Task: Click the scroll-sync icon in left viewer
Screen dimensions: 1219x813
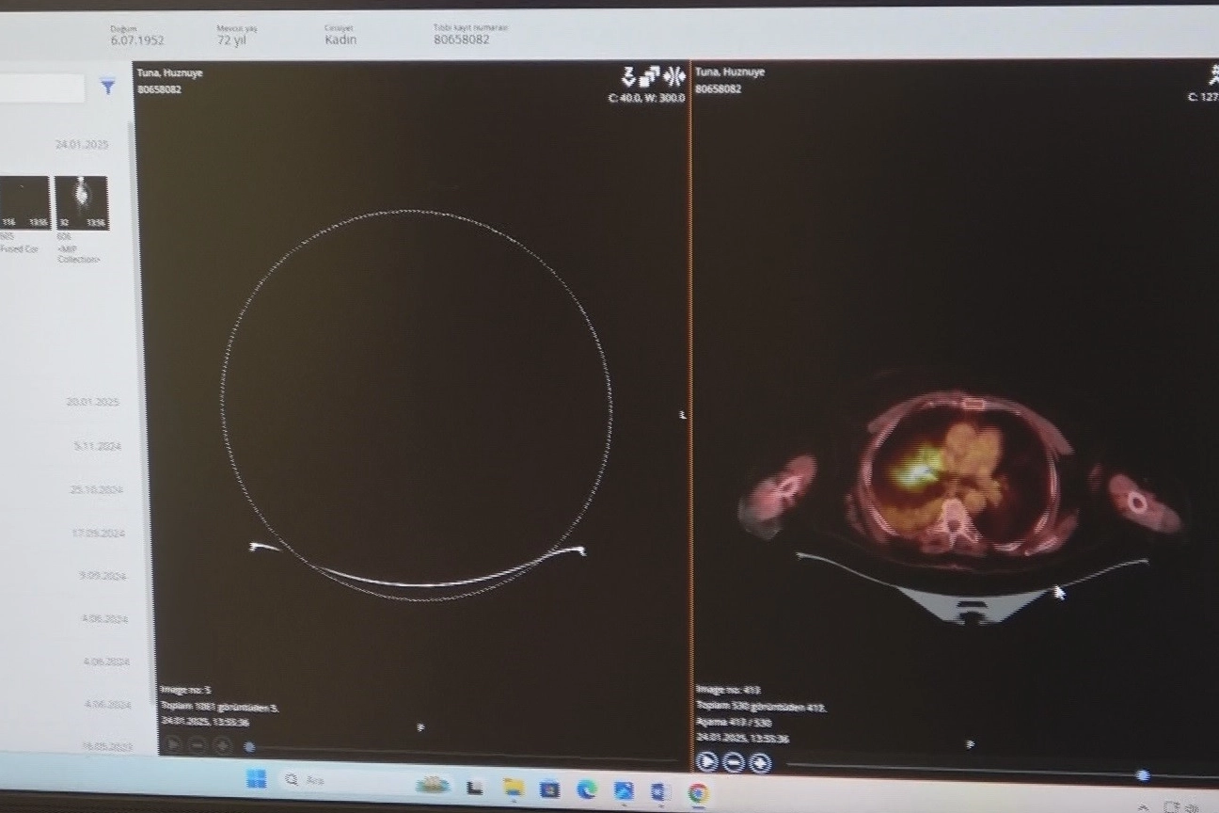Action: [628, 77]
